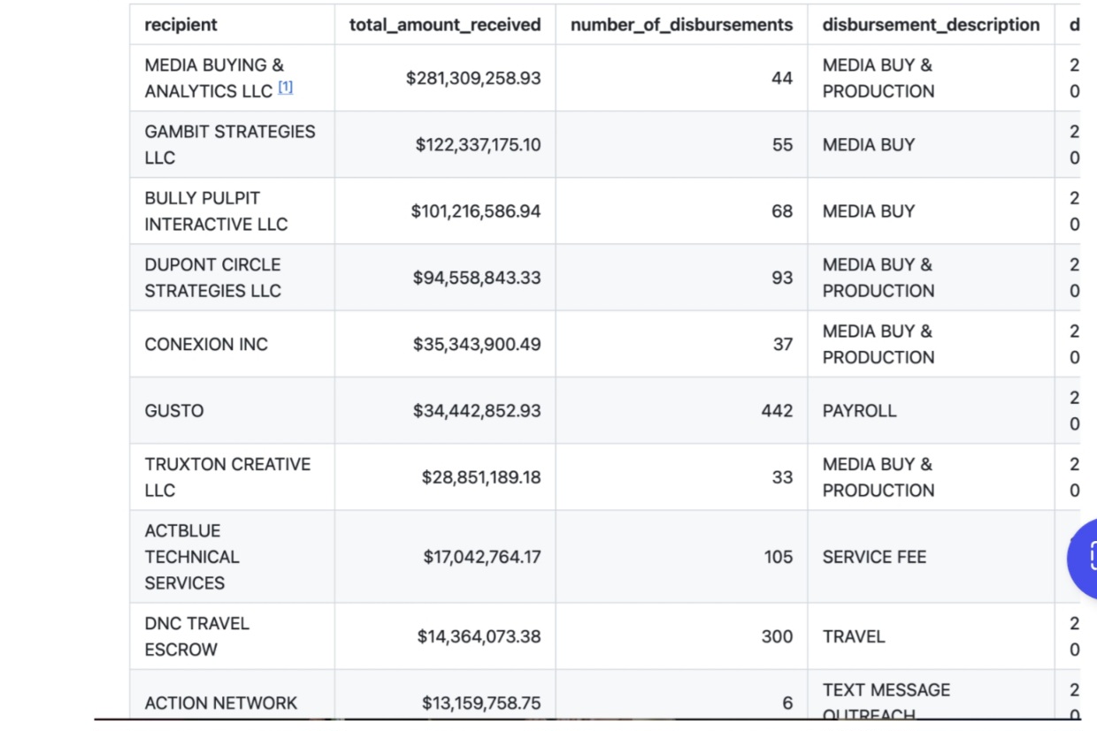Click the ACTION NETWORK recipient cell

(221, 703)
